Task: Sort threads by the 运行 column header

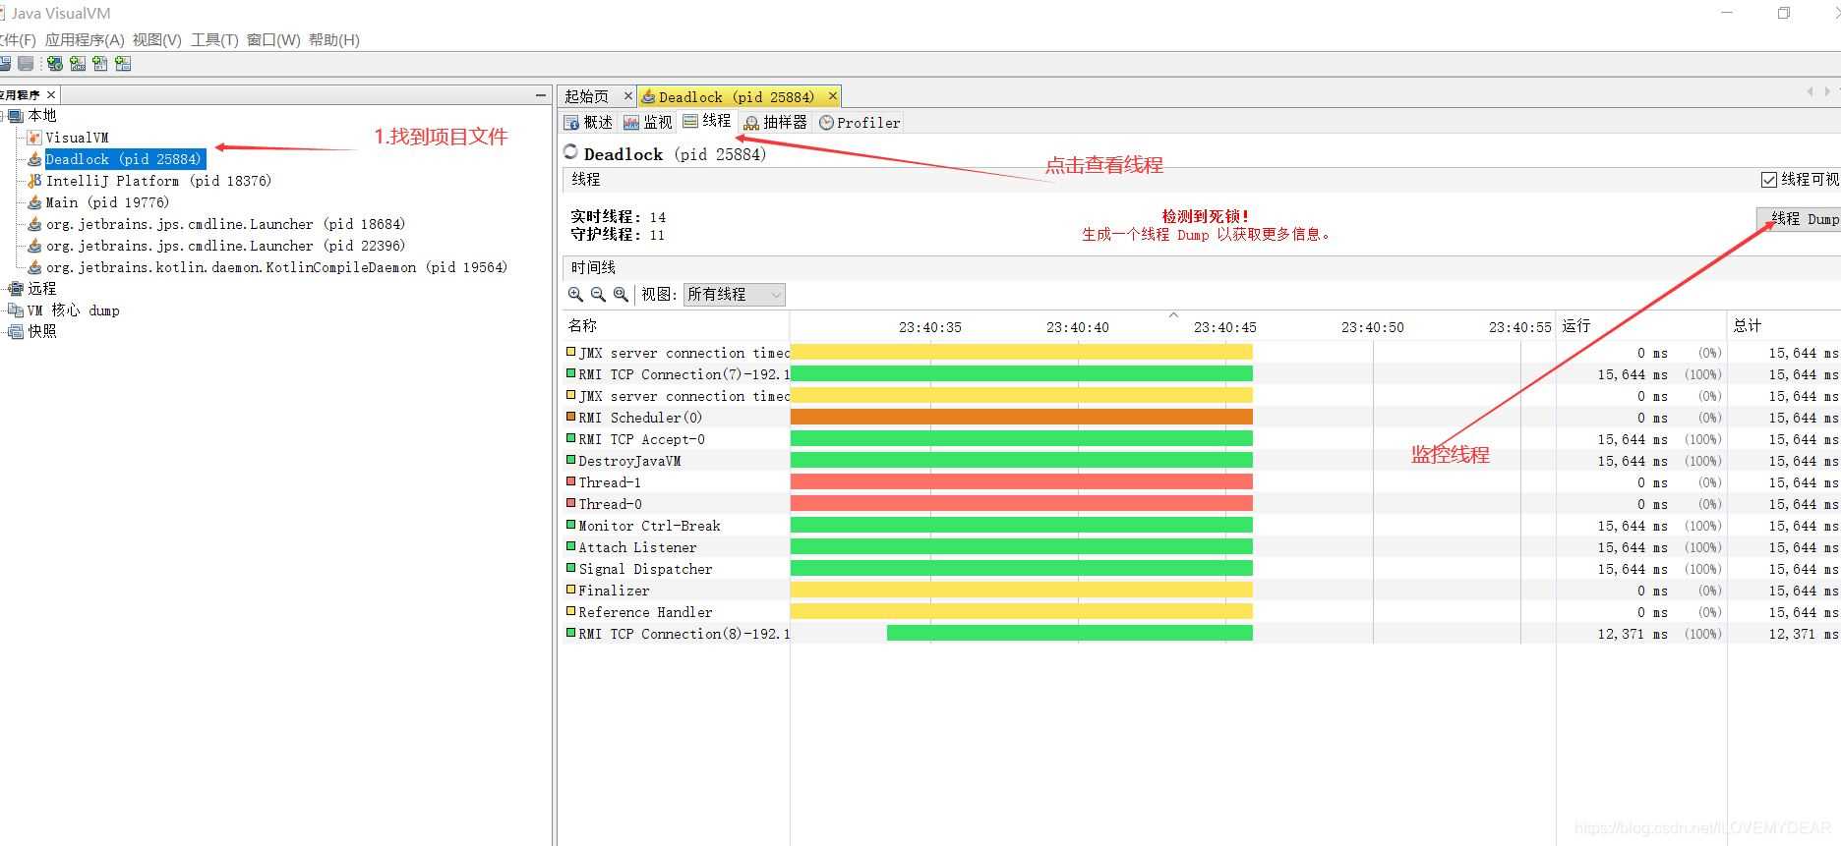Action: [x=1640, y=326]
